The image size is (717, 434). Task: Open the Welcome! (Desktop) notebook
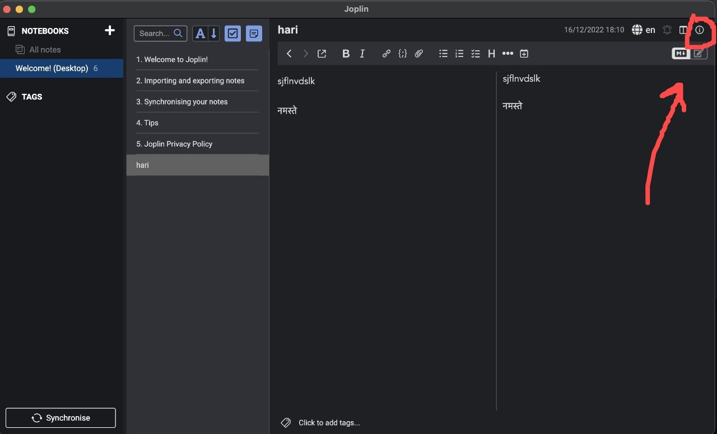[x=62, y=68]
